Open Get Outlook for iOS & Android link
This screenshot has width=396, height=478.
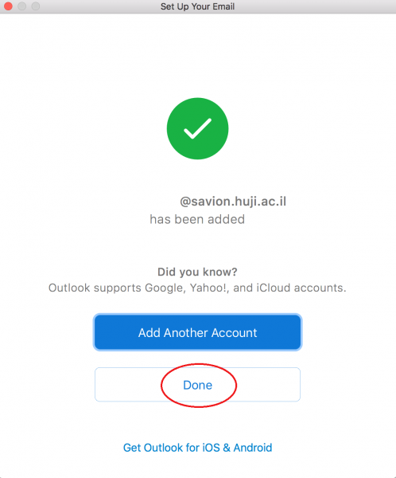coord(197,448)
